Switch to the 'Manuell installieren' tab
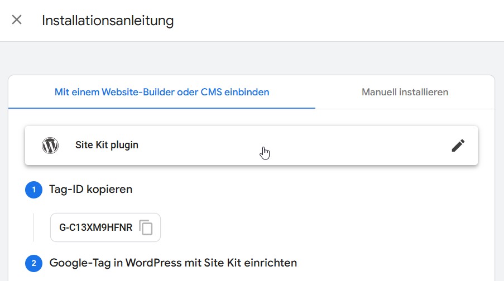Screen dimensions: 504x281 [405, 92]
